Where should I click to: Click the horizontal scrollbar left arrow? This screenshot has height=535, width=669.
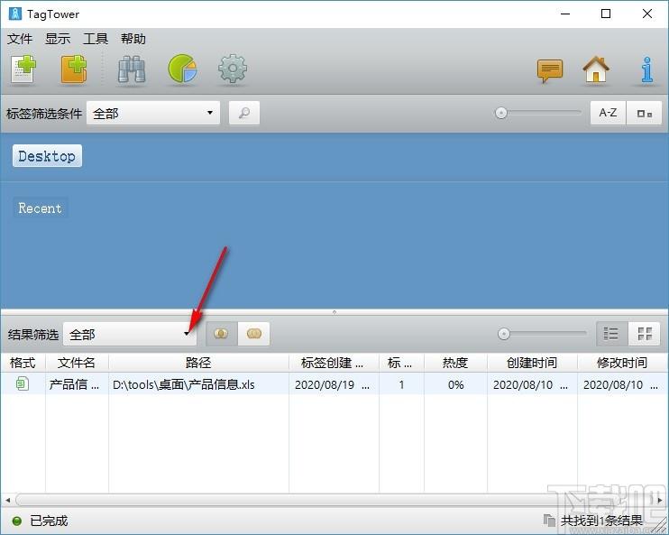point(8,500)
